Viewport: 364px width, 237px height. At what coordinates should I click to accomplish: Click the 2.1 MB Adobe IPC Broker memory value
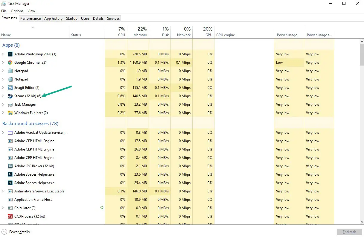point(142,166)
